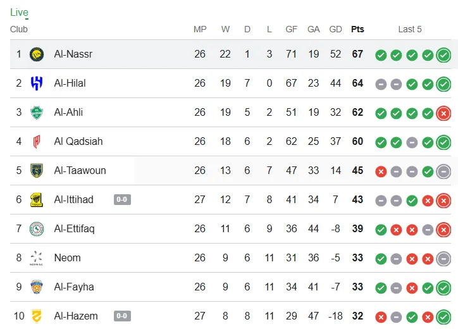Open the Al-Hilal team name link
Viewport: 458px width, 329px height.
70,84
